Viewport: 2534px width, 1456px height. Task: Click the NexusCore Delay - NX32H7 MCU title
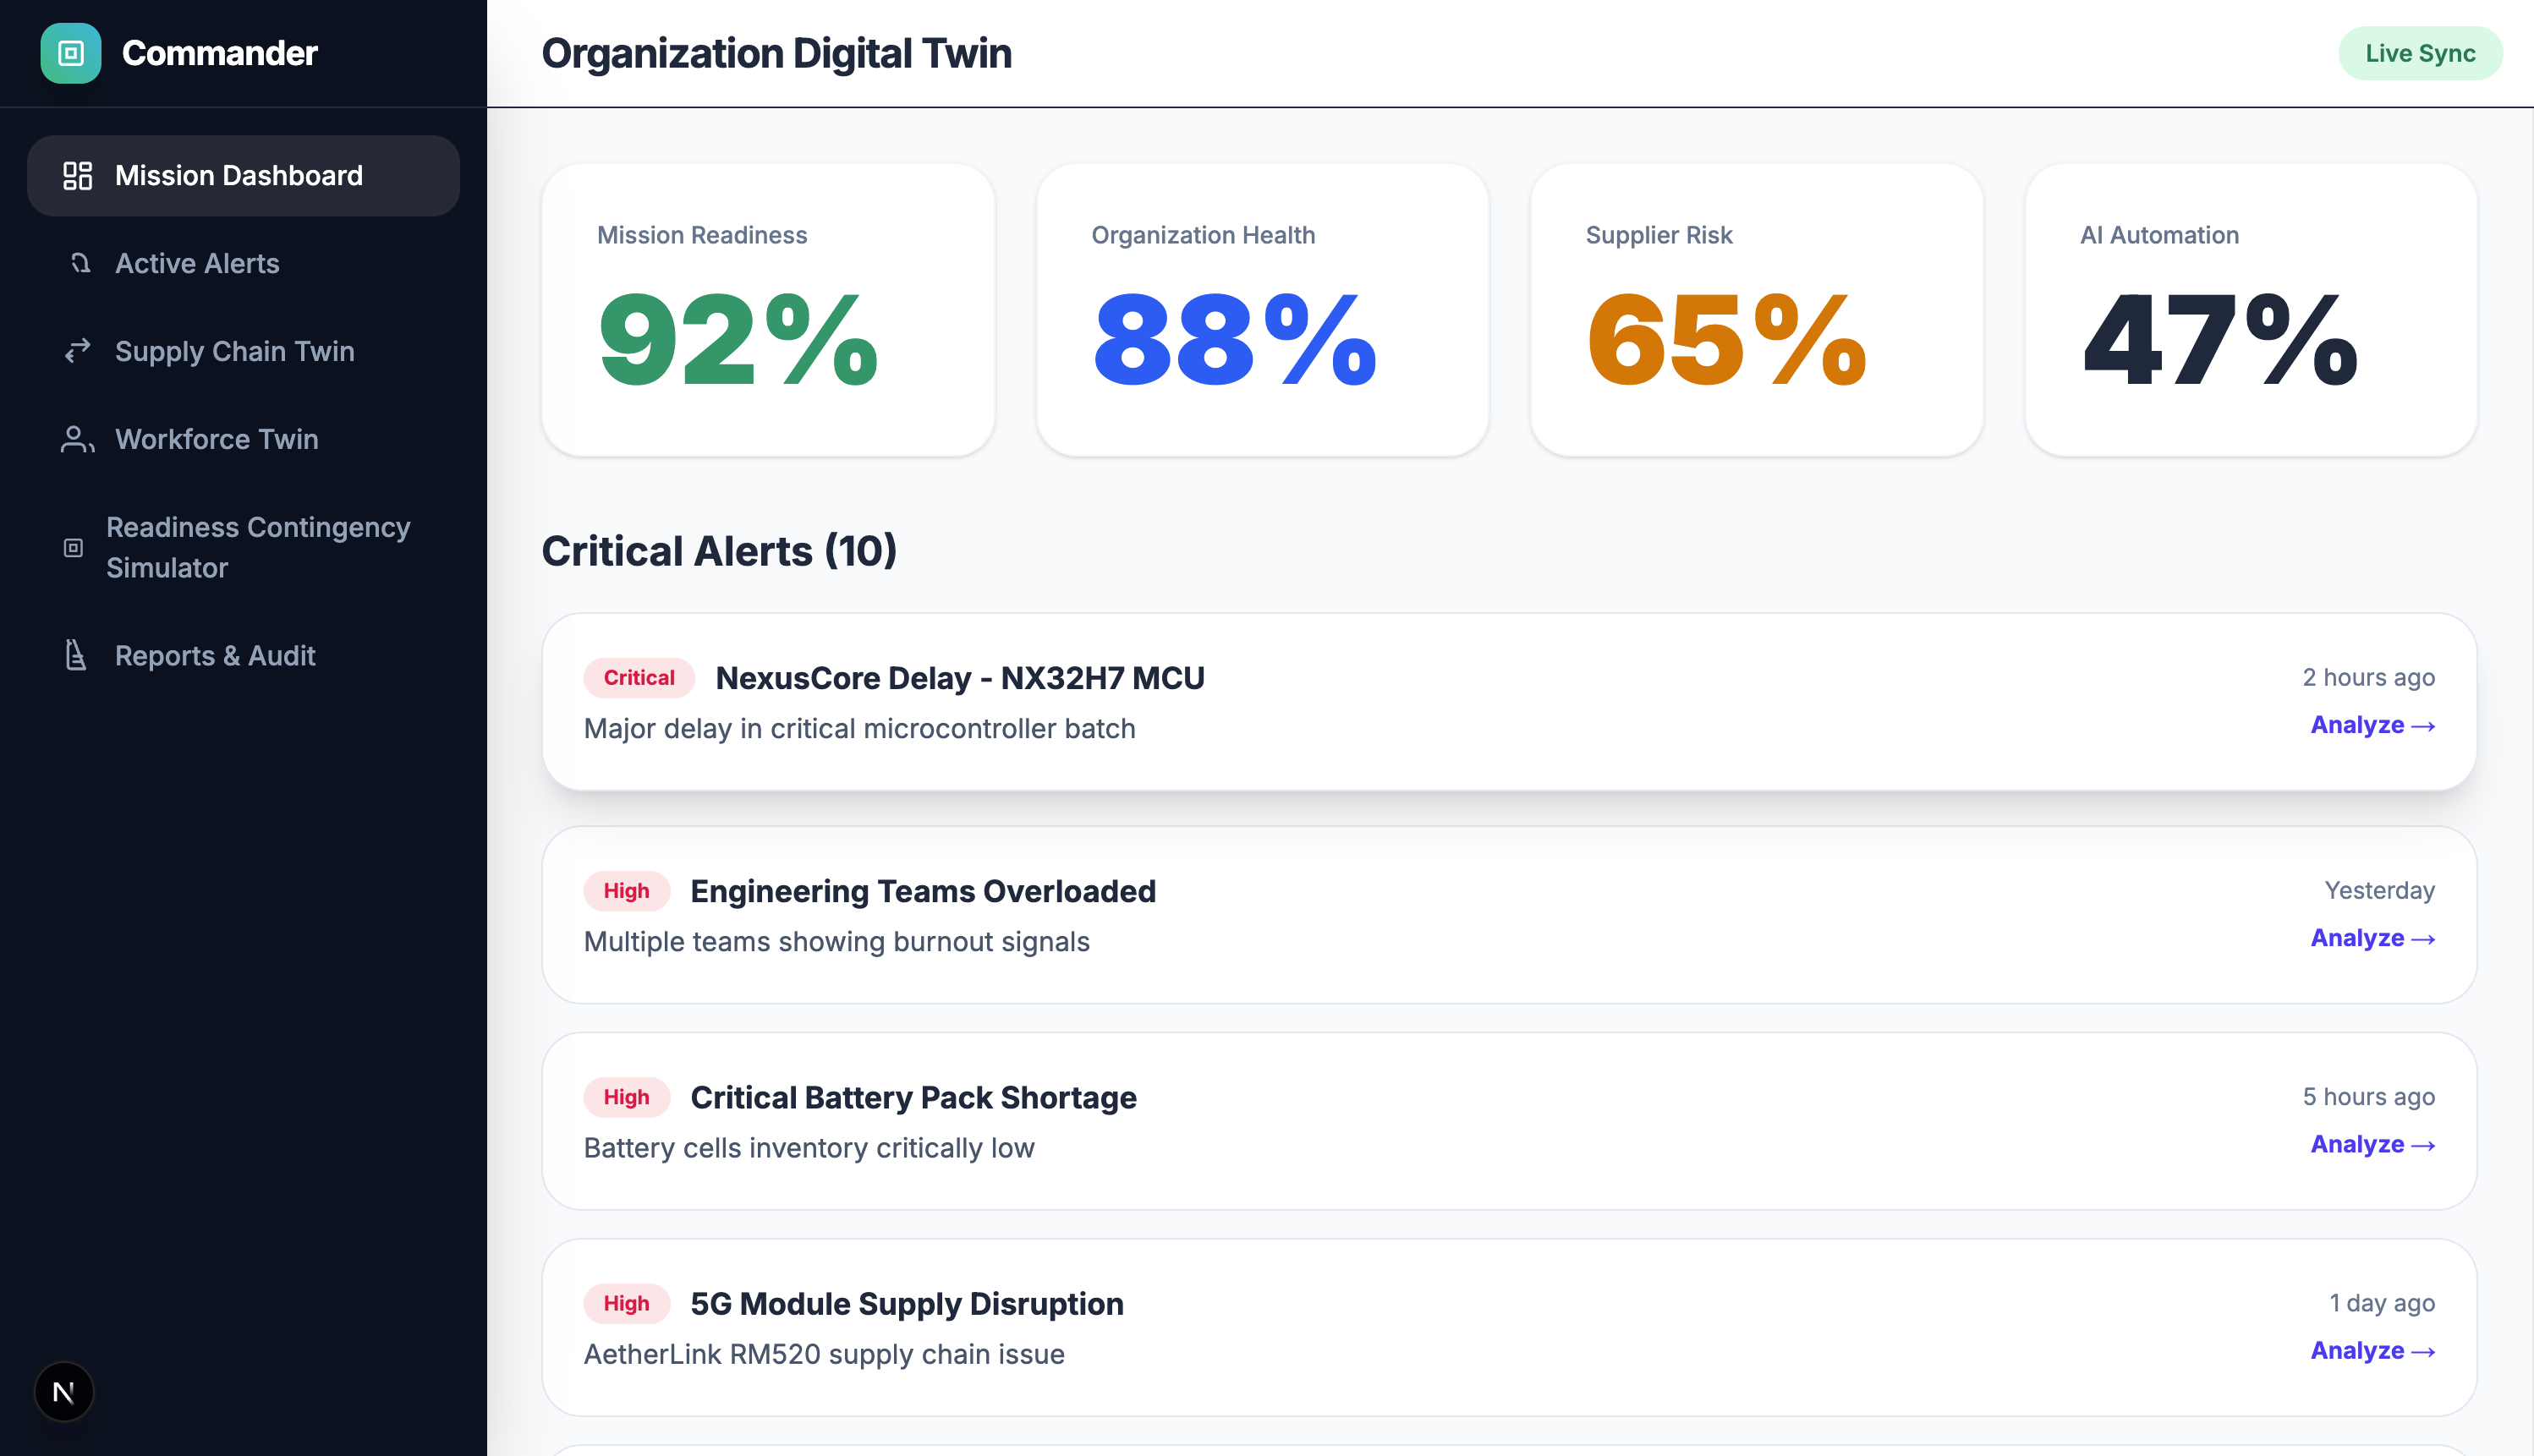(x=960, y=678)
